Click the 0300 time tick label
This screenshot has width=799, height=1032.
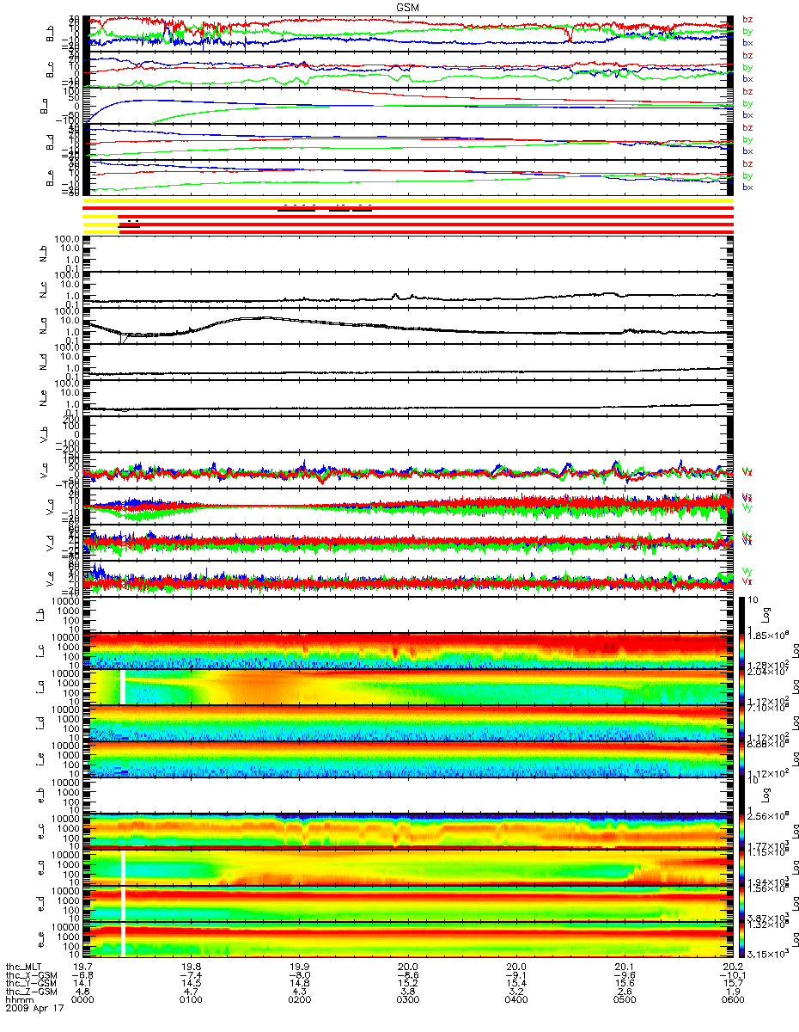click(x=407, y=1000)
